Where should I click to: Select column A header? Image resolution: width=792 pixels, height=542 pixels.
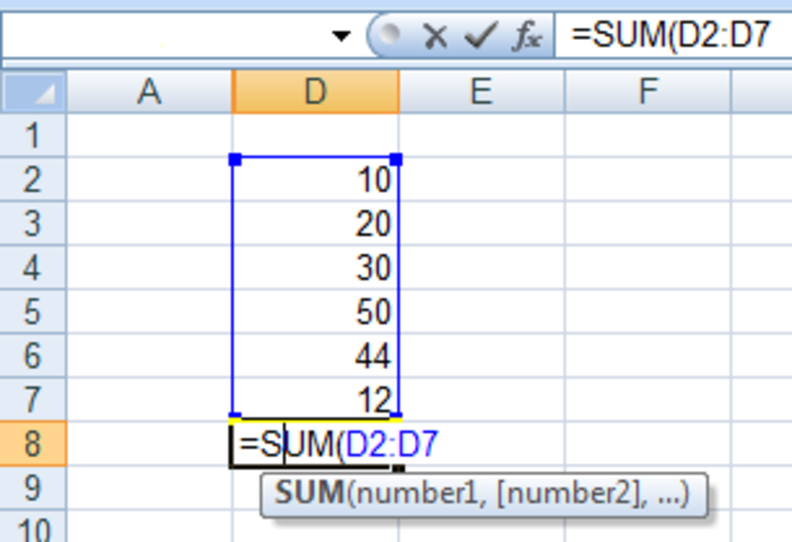149,92
